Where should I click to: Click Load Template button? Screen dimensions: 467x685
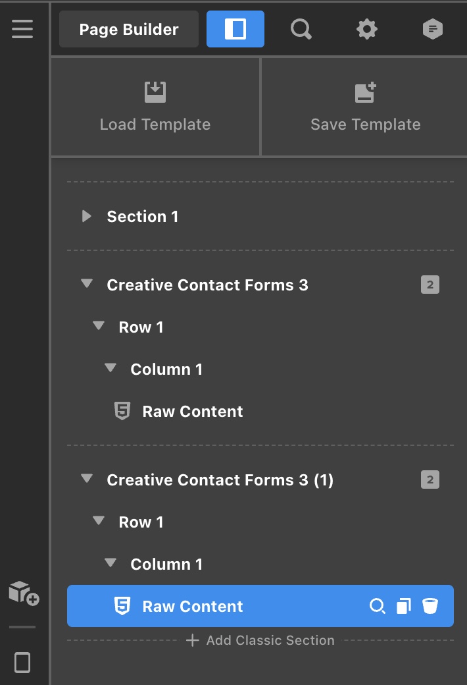pyautogui.click(x=155, y=107)
